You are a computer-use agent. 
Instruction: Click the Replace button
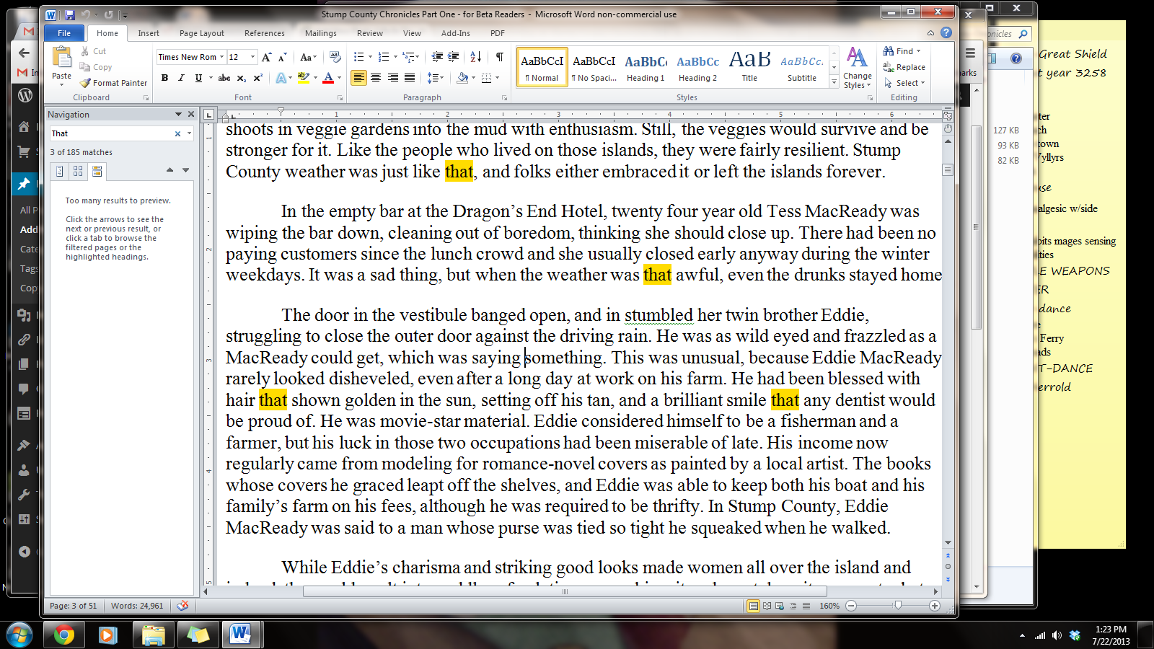(904, 67)
